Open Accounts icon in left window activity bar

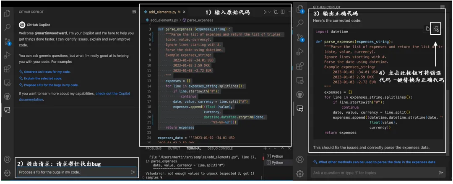point(8,159)
